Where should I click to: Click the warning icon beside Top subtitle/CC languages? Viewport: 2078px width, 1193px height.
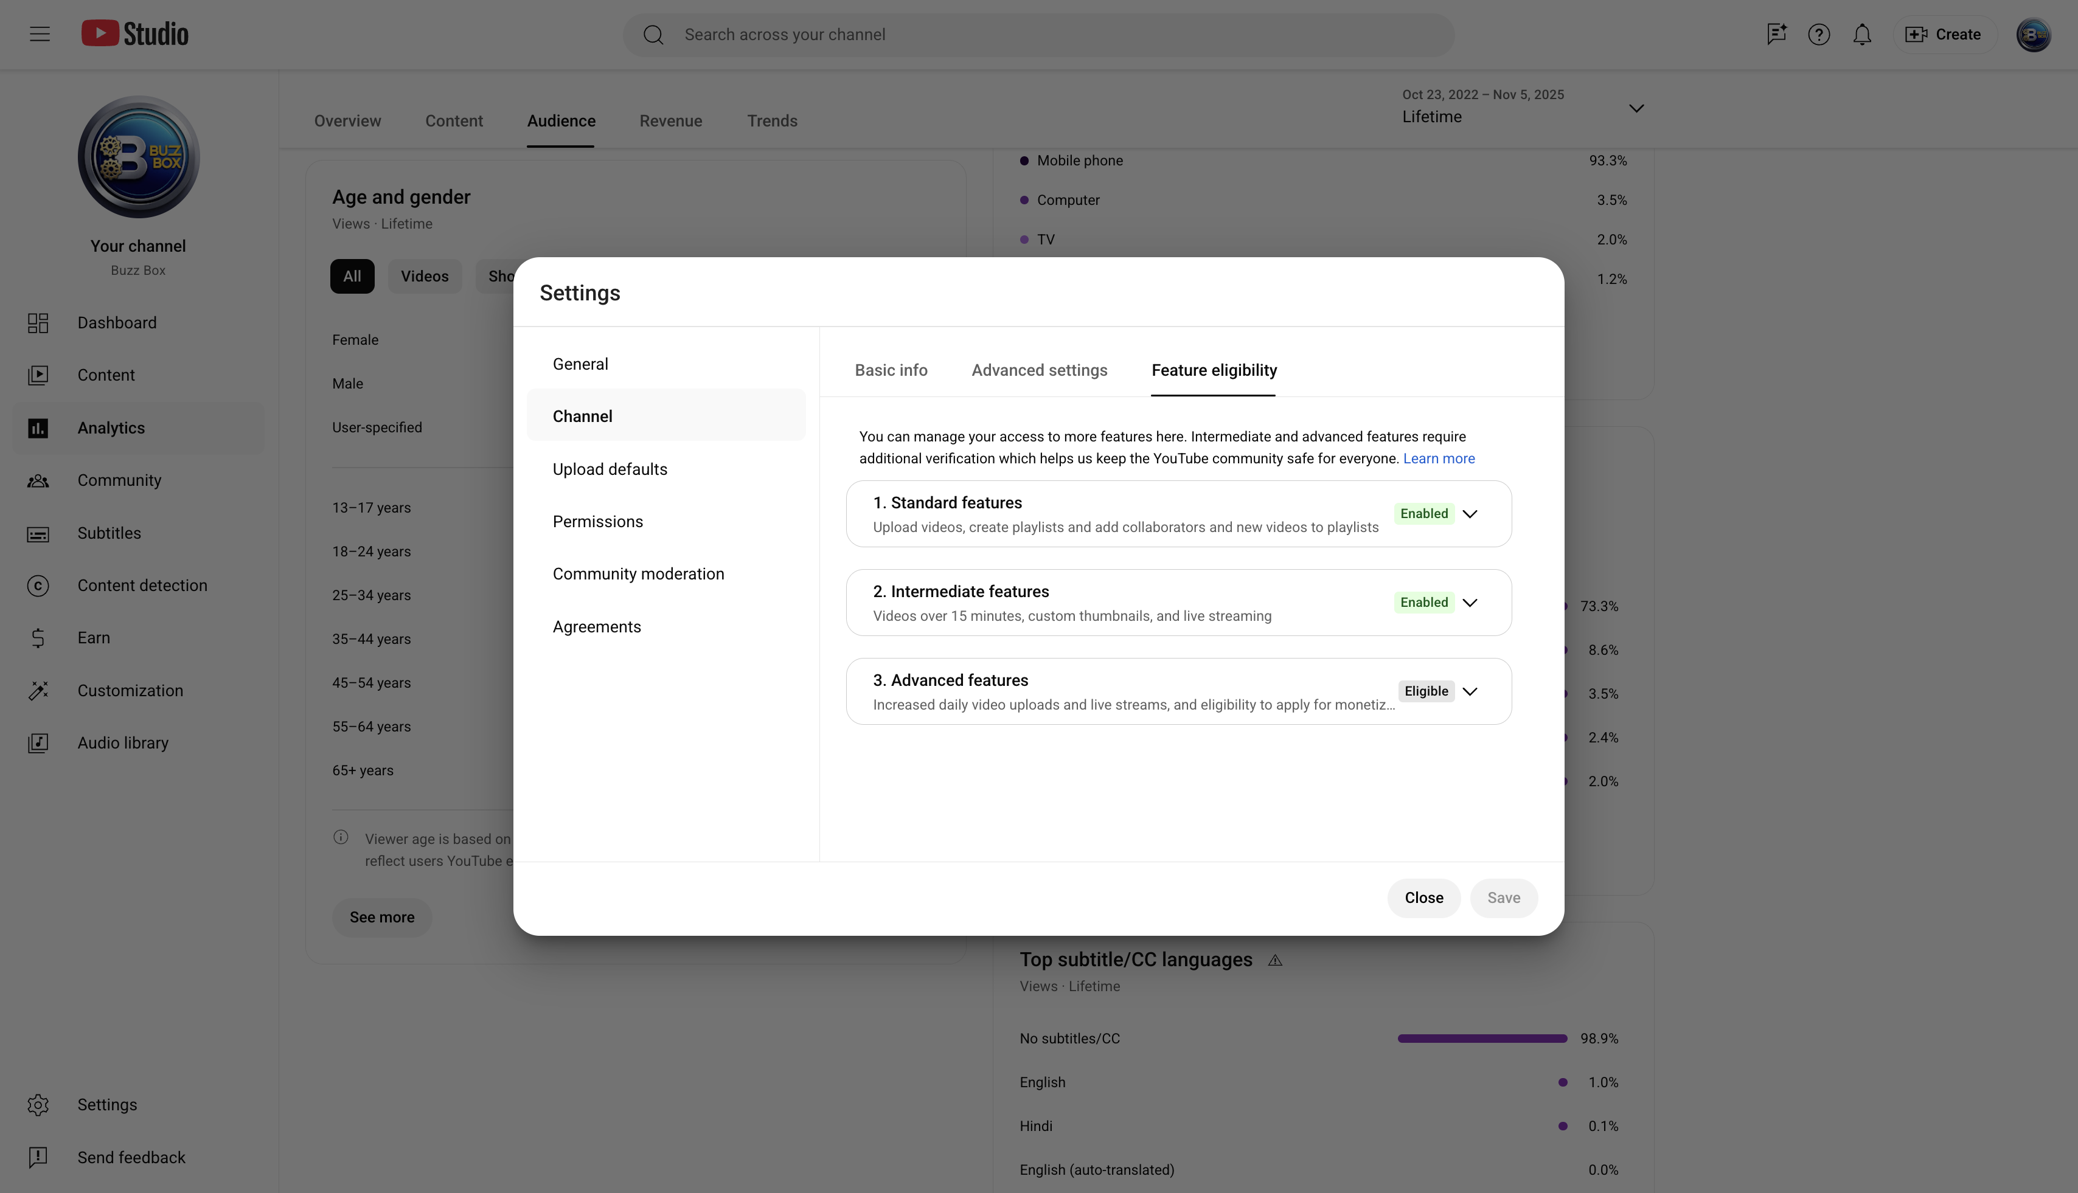click(x=1274, y=960)
